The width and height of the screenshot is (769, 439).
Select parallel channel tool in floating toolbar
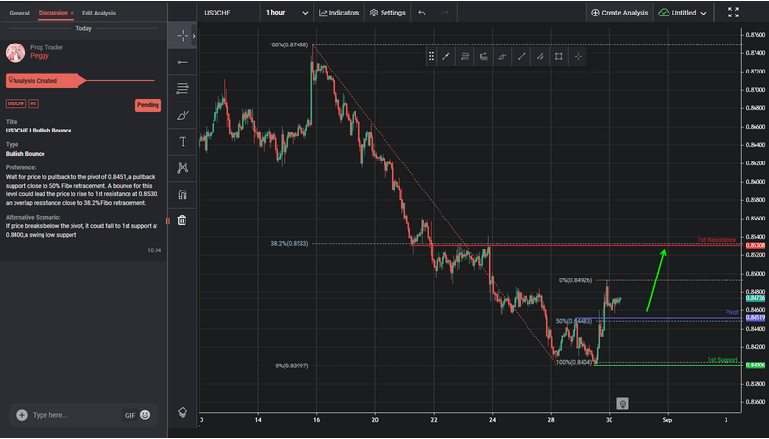pos(540,56)
